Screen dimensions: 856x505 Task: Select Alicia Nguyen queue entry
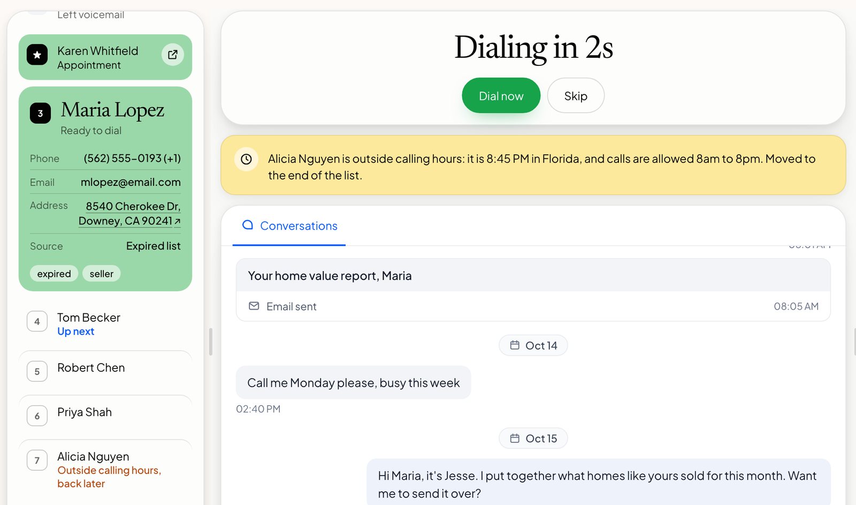tap(105, 470)
